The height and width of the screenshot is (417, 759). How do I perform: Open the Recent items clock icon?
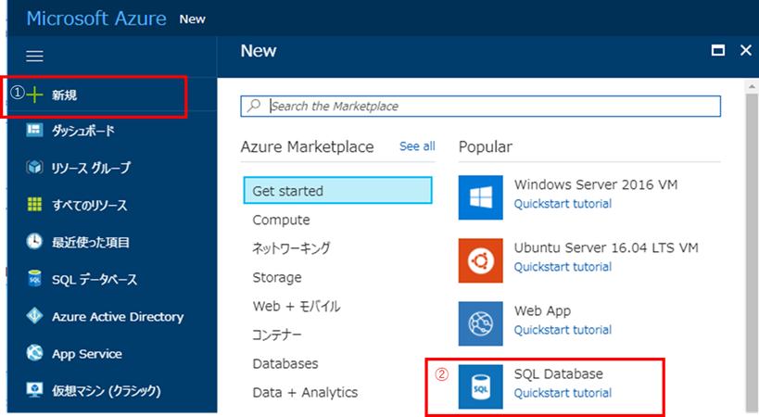pyautogui.click(x=35, y=242)
